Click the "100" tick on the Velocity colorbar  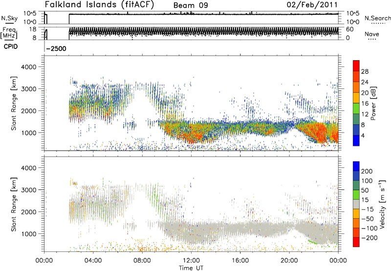367,181
